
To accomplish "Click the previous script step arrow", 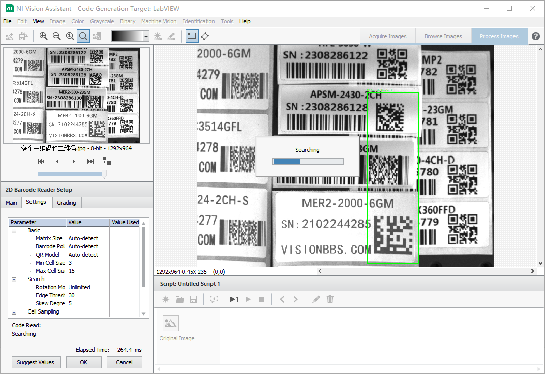I will point(282,299).
